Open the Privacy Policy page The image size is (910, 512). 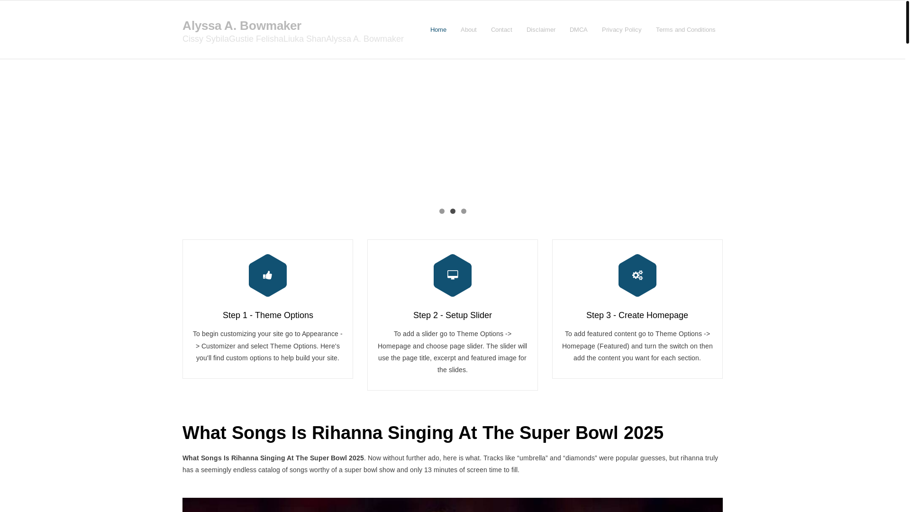click(x=621, y=30)
